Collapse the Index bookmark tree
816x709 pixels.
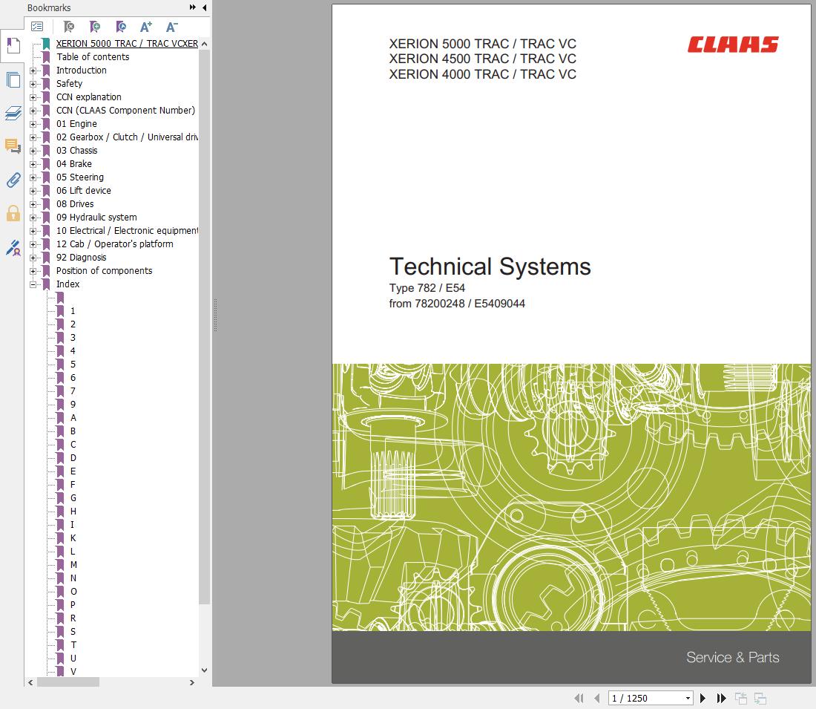[33, 284]
